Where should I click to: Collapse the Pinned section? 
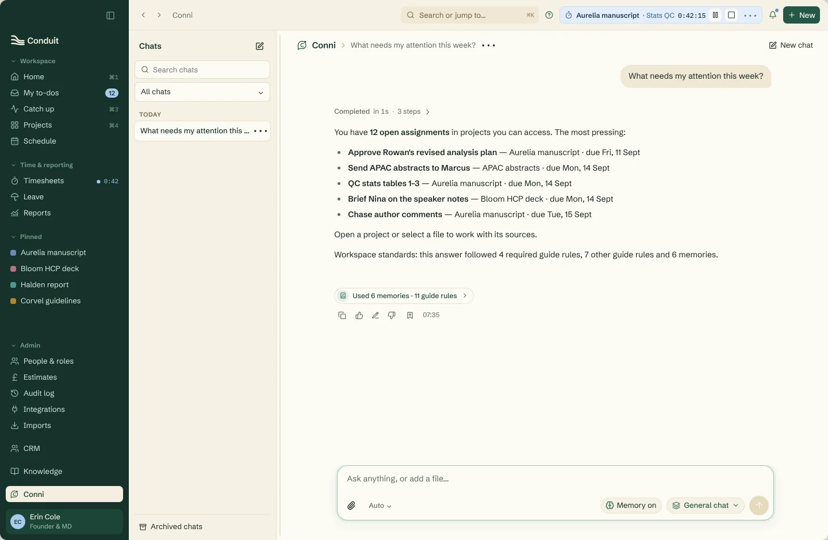pos(26,237)
